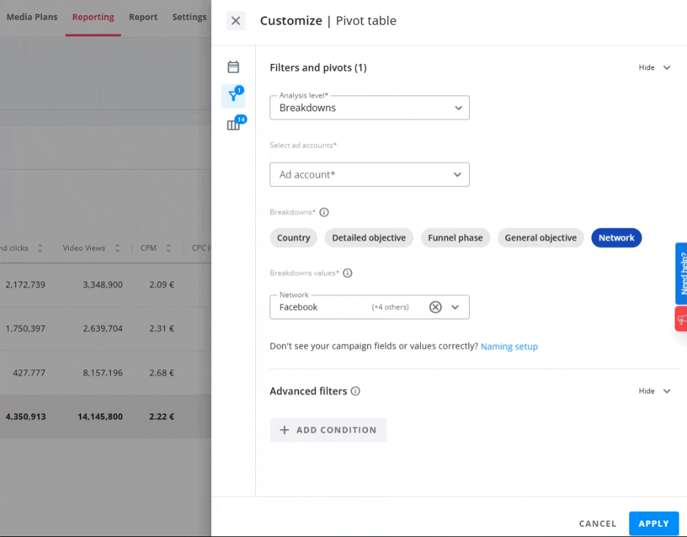This screenshot has width=687, height=537.
Task: Click the 2.09 € CPM cell
Action: tap(161, 285)
